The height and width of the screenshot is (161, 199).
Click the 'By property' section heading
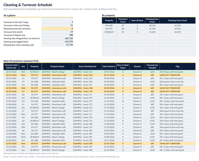[x=108, y=16]
